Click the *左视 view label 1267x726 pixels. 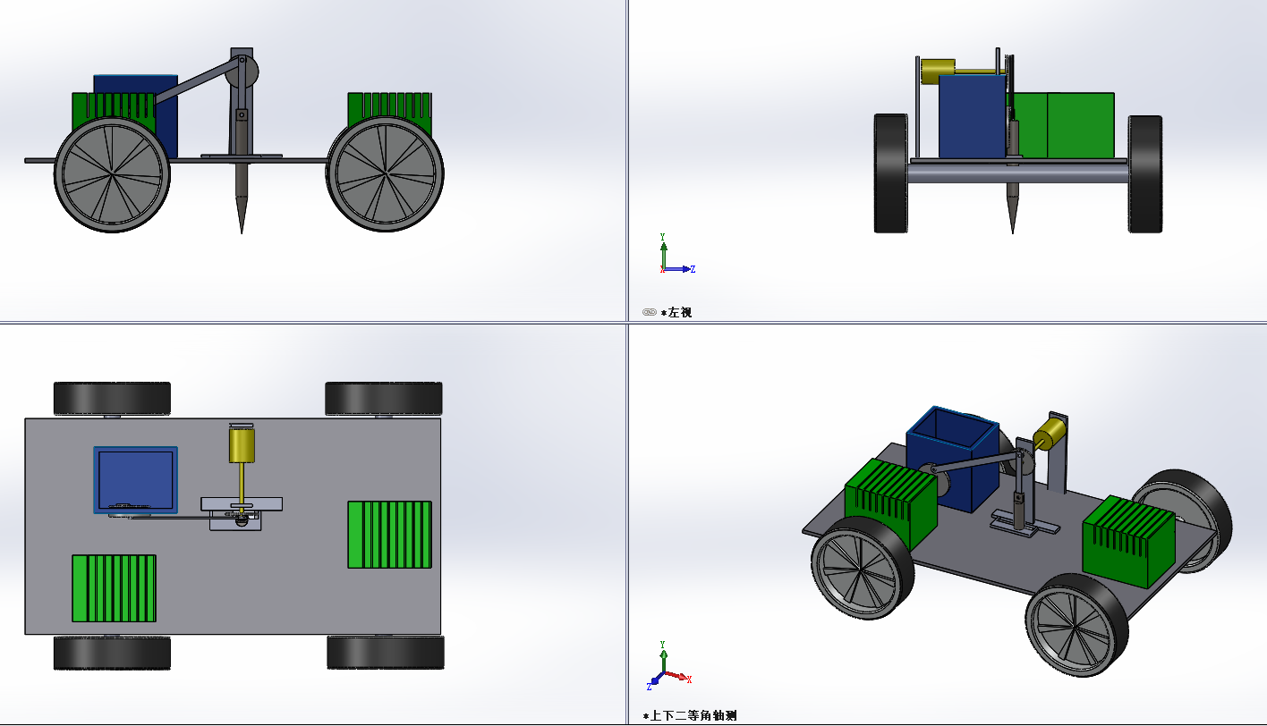click(x=676, y=312)
